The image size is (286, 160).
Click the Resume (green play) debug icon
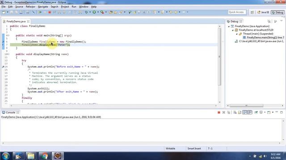tap(40, 12)
